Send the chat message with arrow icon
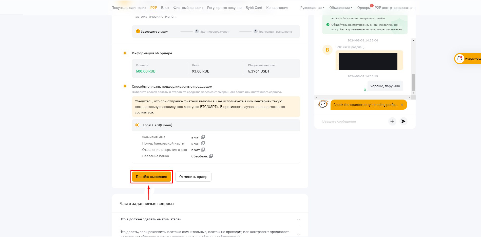Viewport: 481px width, 237px height. (403, 121)
